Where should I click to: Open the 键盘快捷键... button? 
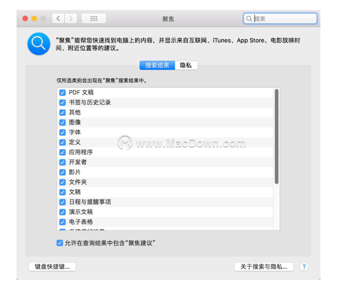[x=52, y=267]
